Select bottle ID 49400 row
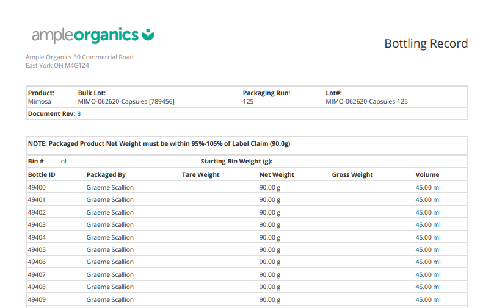Image resolution: width=494 pixels, height=308 pixels. [37, 187]
